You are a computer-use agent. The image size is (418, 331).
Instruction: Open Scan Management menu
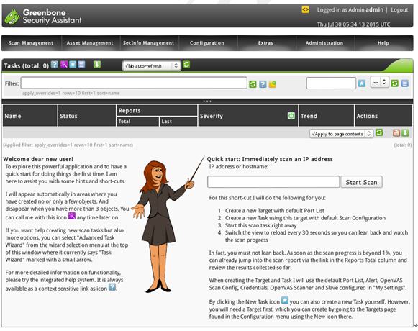pyautogui.click(x=31, y=43)
